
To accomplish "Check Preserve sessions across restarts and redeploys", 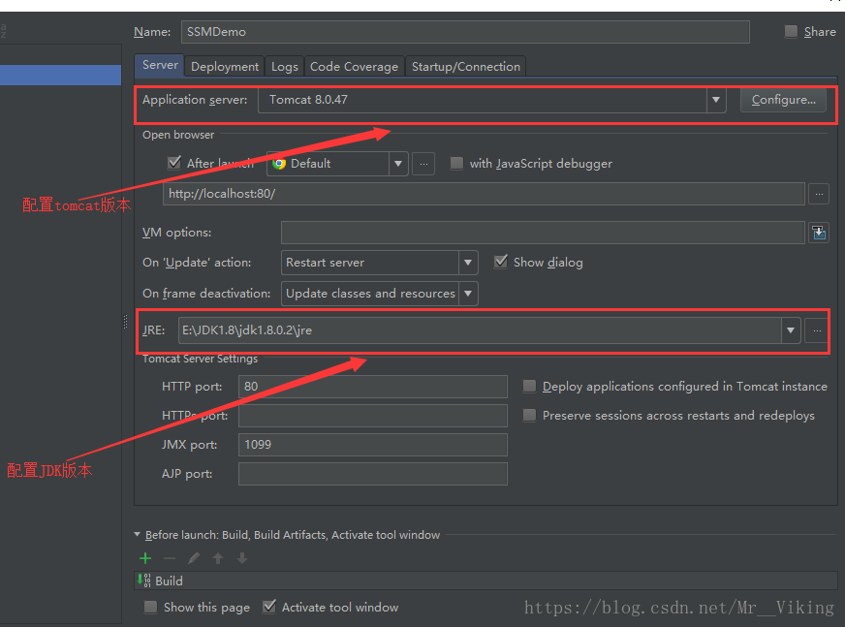I will coord(530,415).
